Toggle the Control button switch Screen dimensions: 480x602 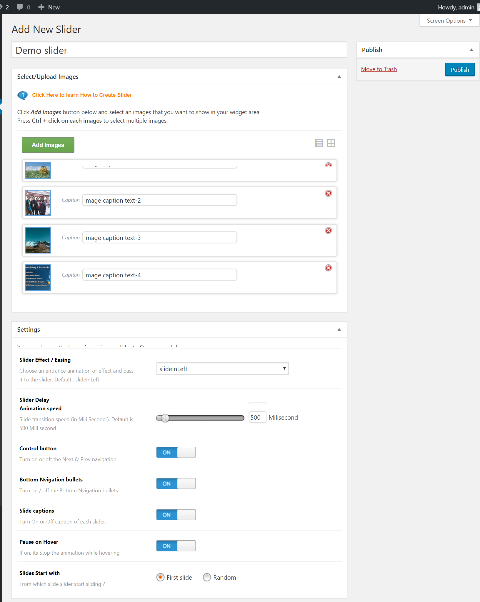pyautogui.click(x=176, y=452)
